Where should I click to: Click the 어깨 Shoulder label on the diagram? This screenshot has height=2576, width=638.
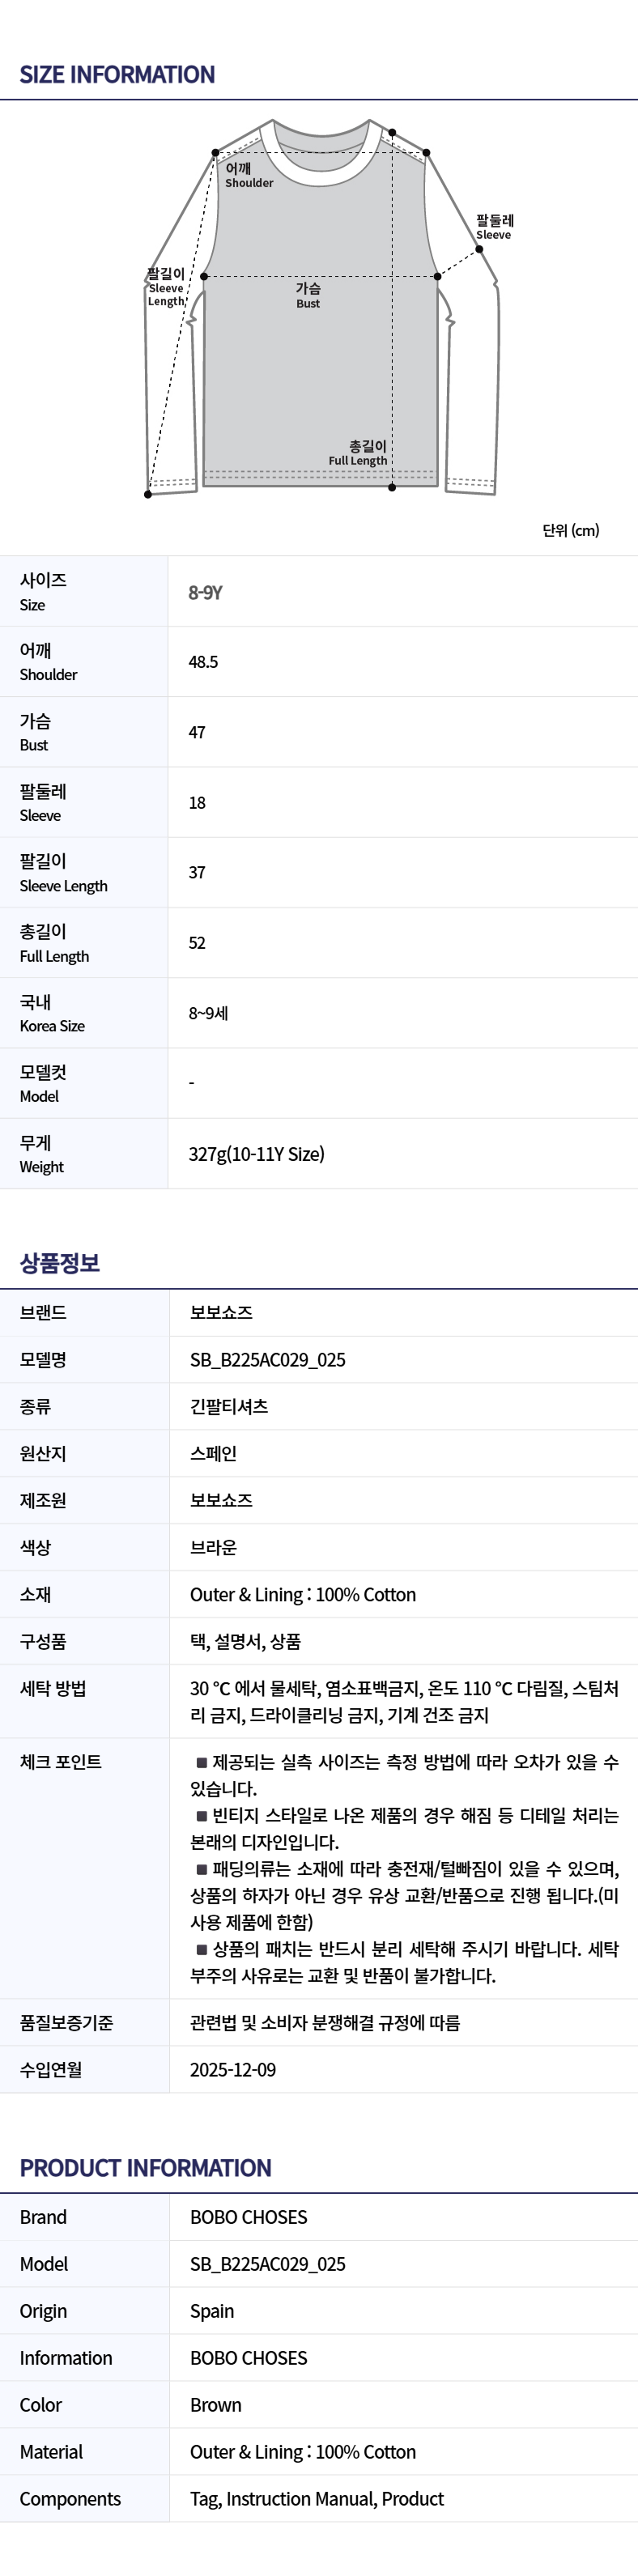click(247, 175)
